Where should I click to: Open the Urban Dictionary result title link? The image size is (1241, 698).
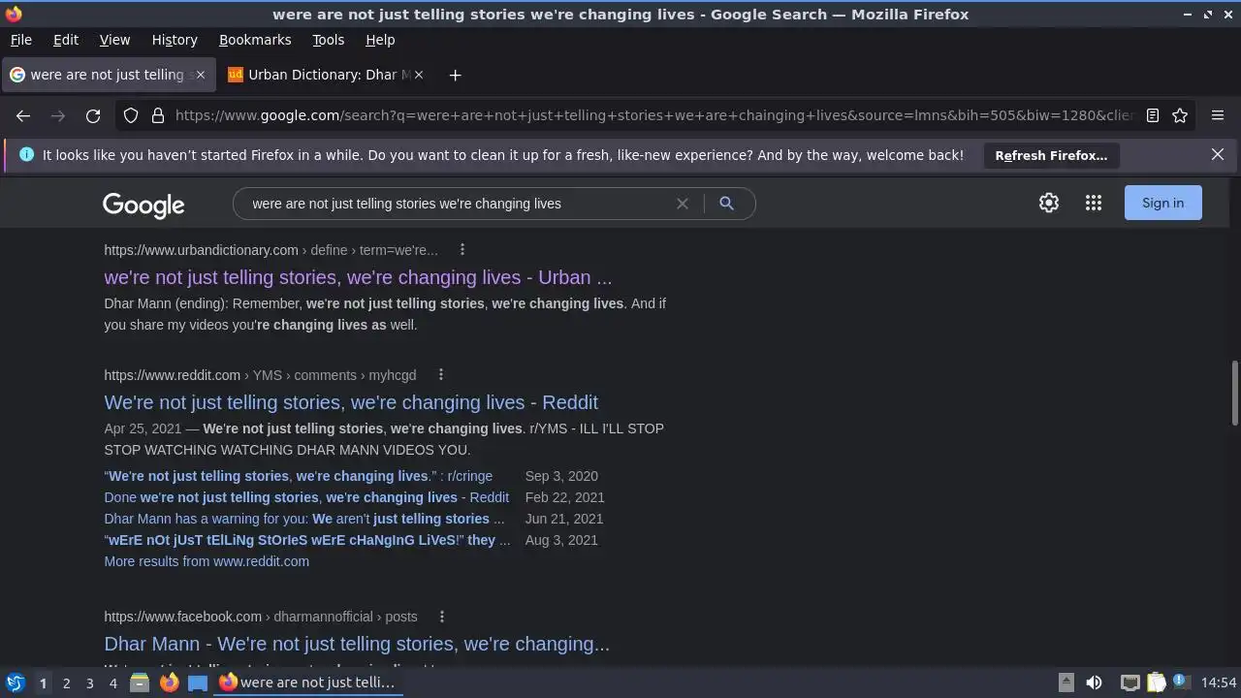(x=358, y=277)
